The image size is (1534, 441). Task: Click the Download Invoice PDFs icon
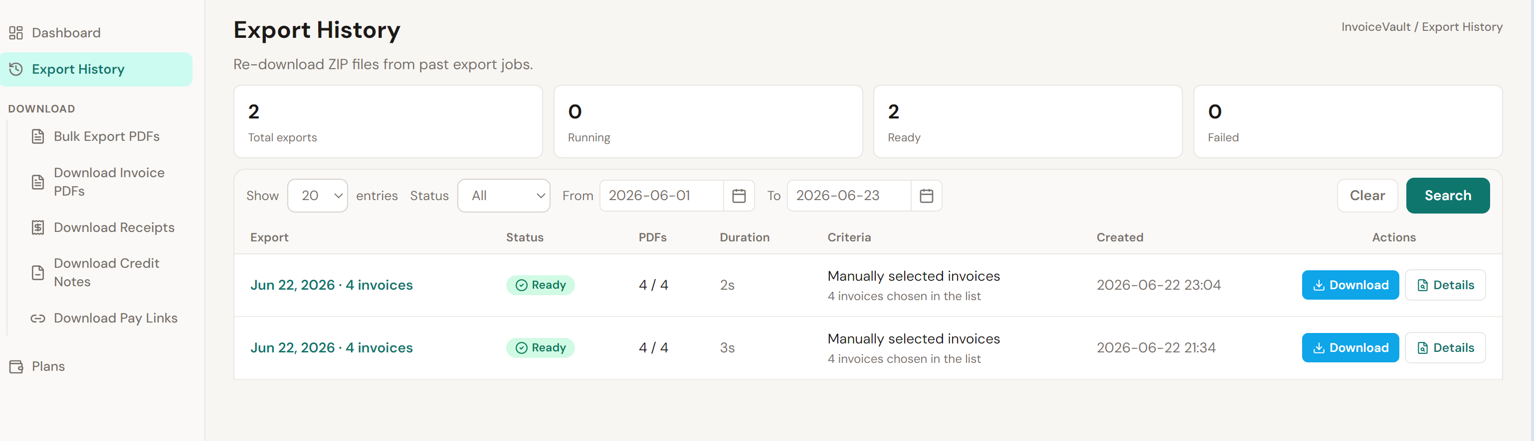coord(37,182)
